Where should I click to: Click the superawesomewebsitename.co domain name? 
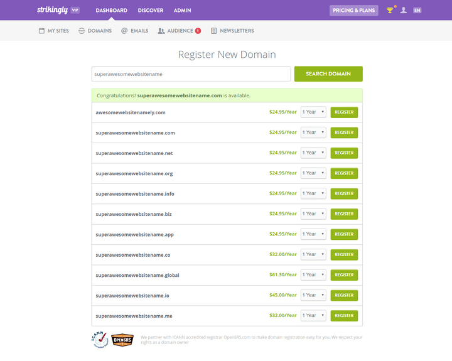(x=133, y=255)
